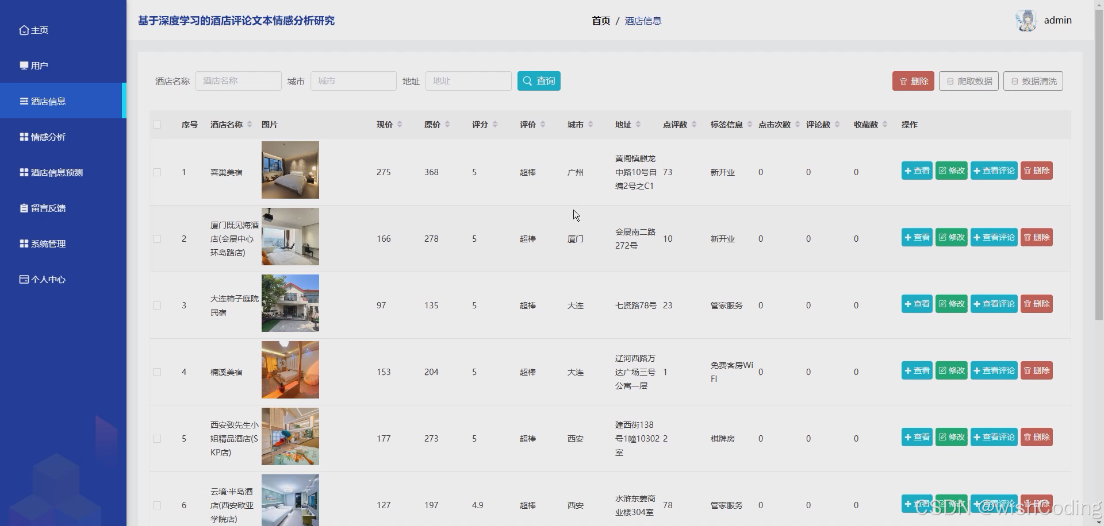Viewport: 1104px width, 526px height.
Task: Click the admin avatar picture
Action: click(1026, 20)
